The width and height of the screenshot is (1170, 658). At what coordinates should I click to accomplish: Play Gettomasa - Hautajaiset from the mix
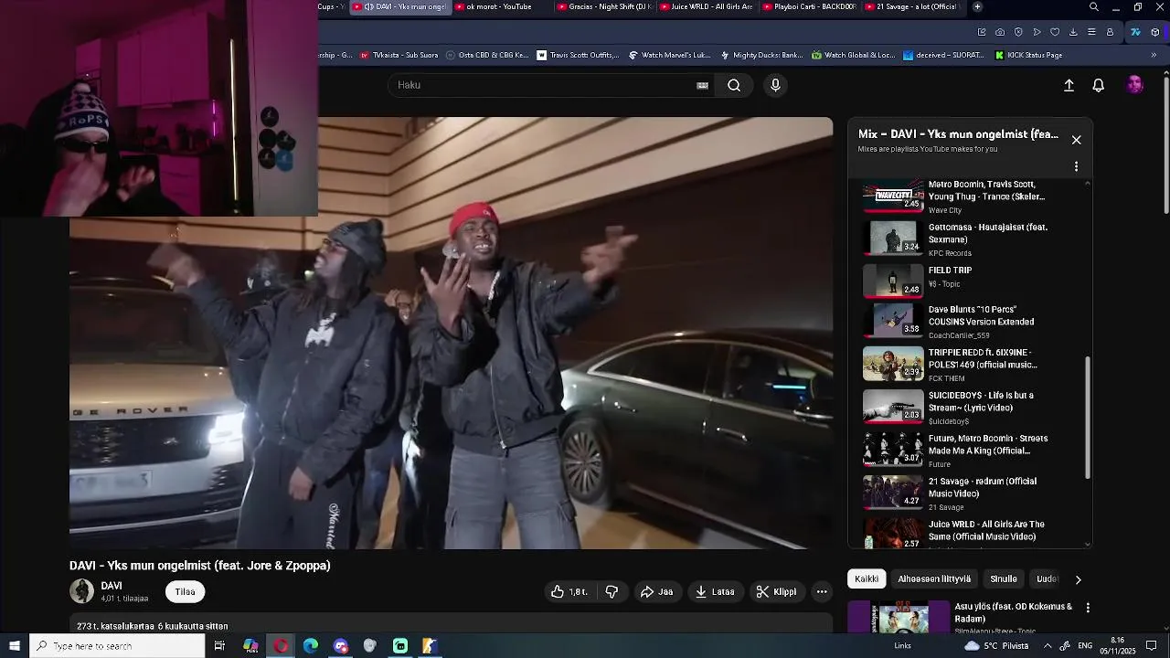970,239
